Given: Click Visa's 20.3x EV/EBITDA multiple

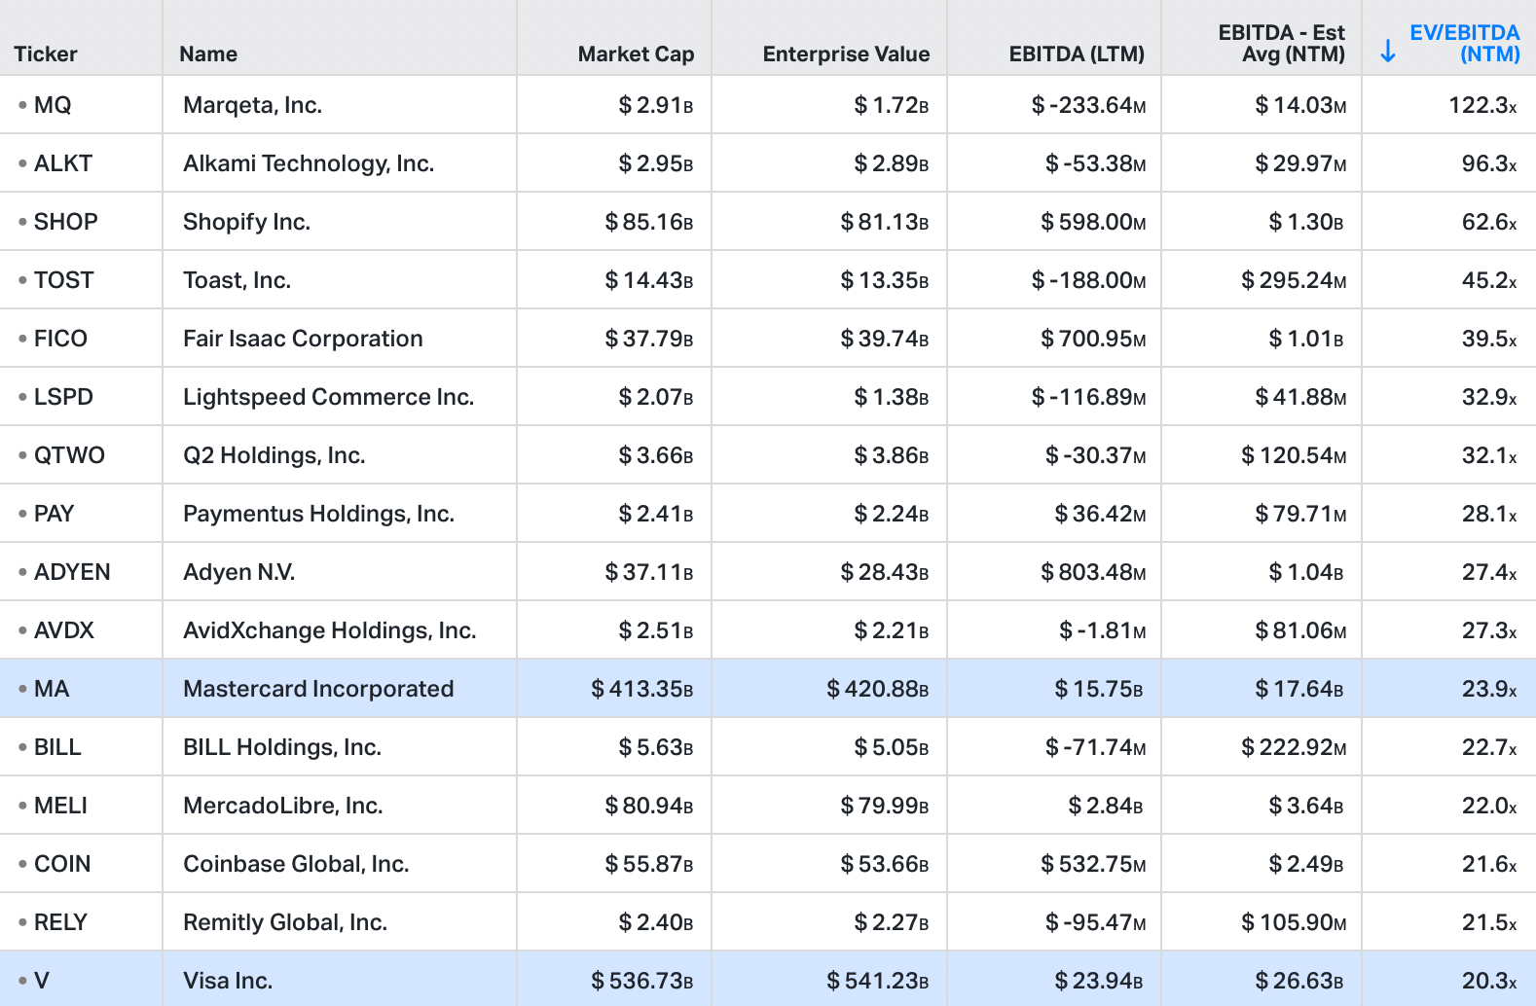Looking at the screenshot, I should 1489,981.
